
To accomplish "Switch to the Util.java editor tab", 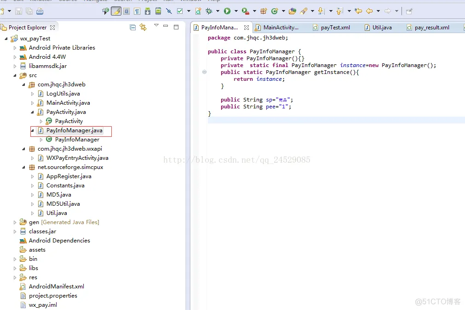I will coord(379,28).
